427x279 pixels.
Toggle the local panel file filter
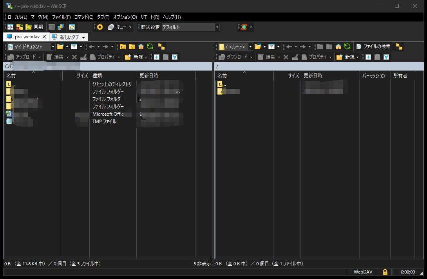pyautogui.click(x=74, y=46)
